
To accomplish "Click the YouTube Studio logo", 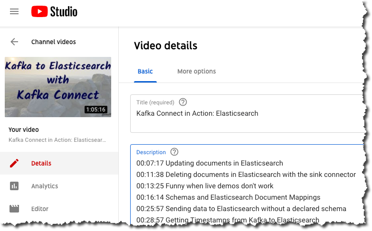I will (54, 11).
